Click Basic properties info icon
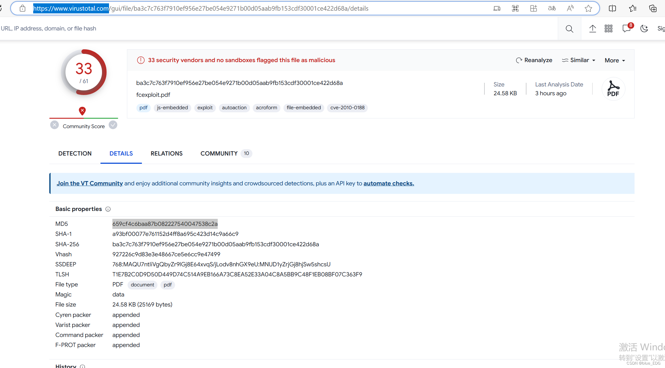 (x=108, y=209)
